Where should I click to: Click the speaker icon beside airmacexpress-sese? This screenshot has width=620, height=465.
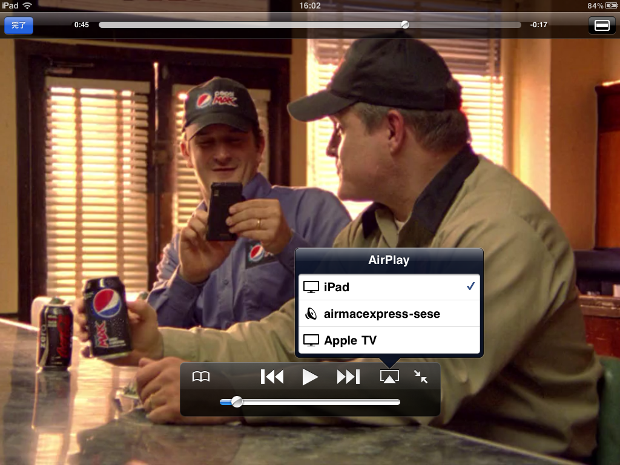pyautogui.click(x=311, y=314)
